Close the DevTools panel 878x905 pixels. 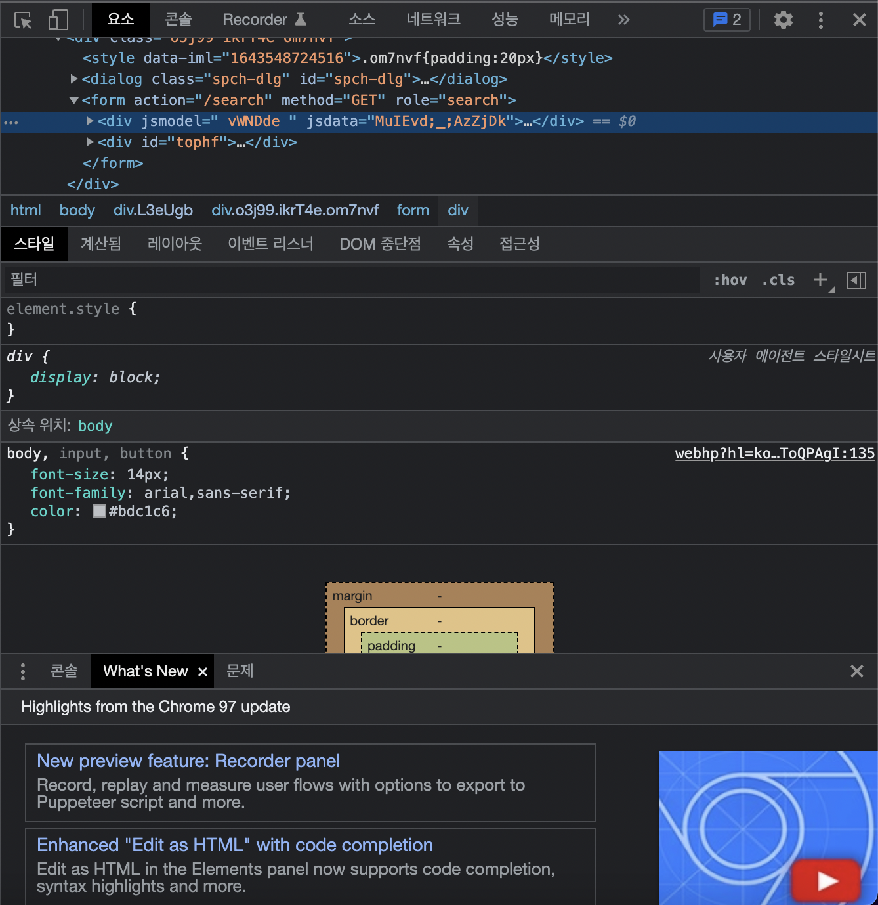[x=860, y=20]
